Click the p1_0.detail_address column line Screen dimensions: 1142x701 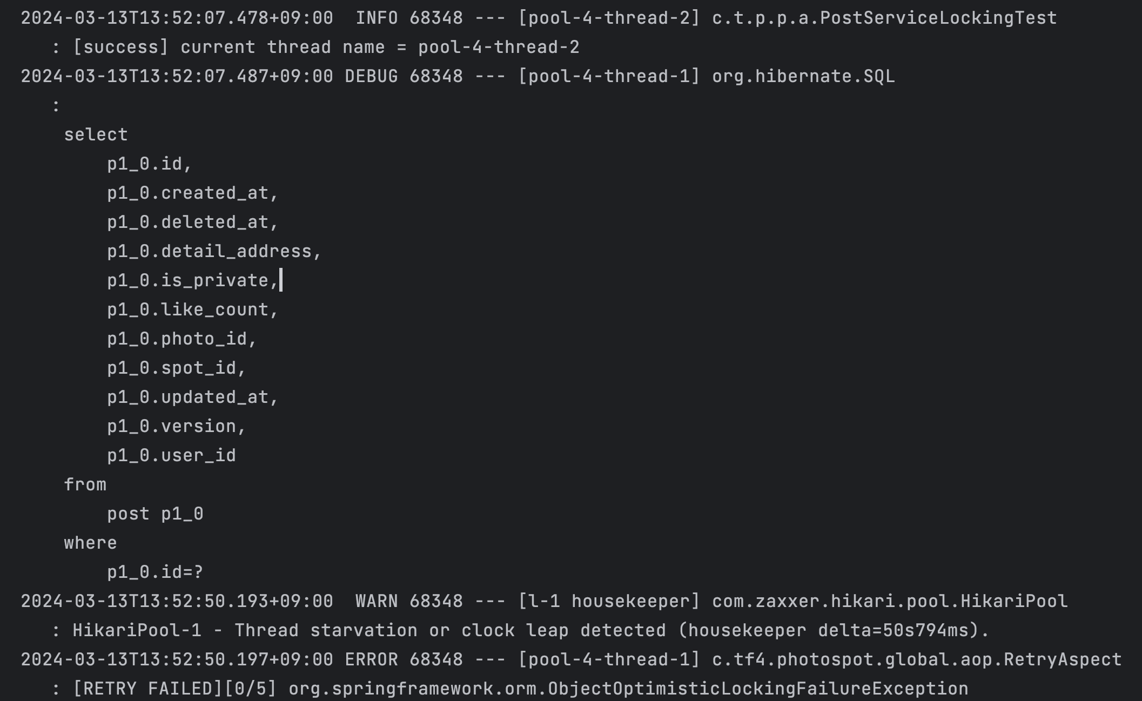[214, 251]
